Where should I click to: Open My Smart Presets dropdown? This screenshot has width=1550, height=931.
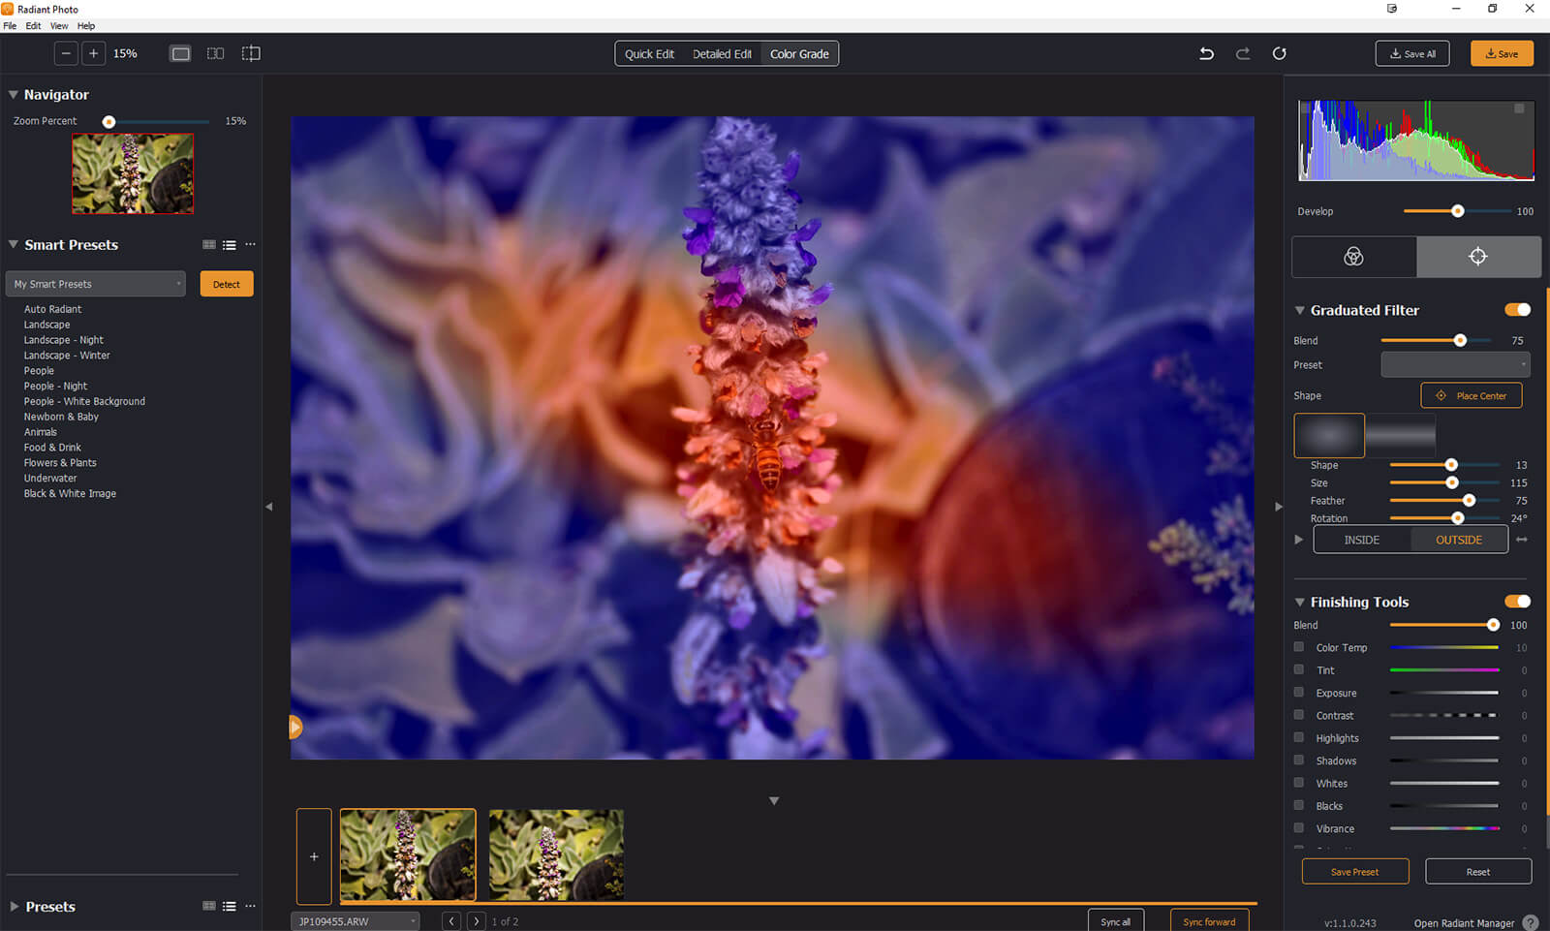pos(95,284)
